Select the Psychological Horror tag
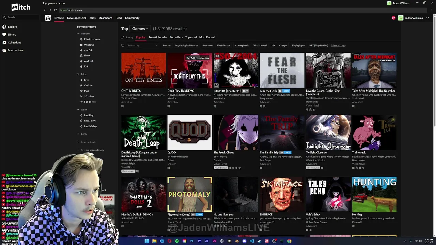436x245 pixels. (x=186, y=45)
